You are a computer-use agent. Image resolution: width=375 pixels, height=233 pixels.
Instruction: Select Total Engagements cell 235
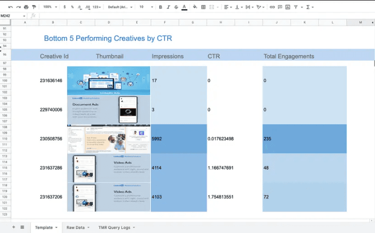coord(304,139)
